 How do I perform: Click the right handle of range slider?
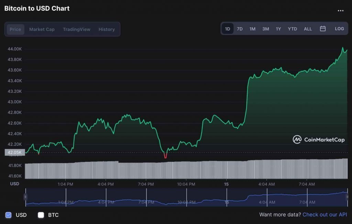(348, 197)
